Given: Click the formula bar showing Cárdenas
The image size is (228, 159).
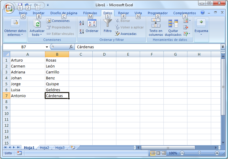Looking at the screenshot, I should (x=147, y=47).
